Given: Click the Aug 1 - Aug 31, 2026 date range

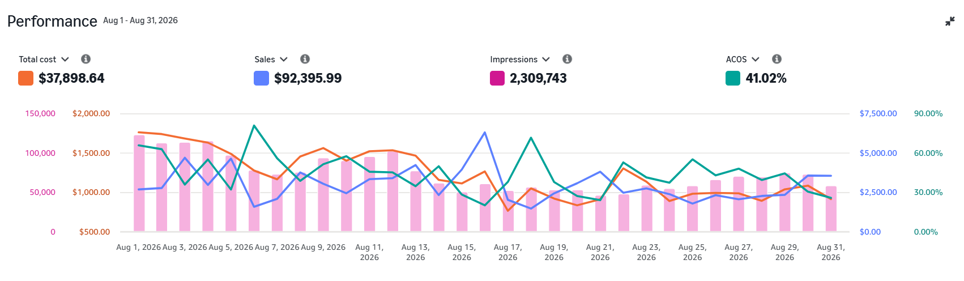Looking at the screenshot, I should click(x=140, y=20).
